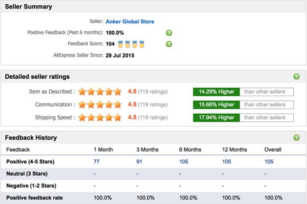Click the 100.0% Positive Feedback value in summary
The height and width of the screenshot is (204, 307).
[115, 33]
